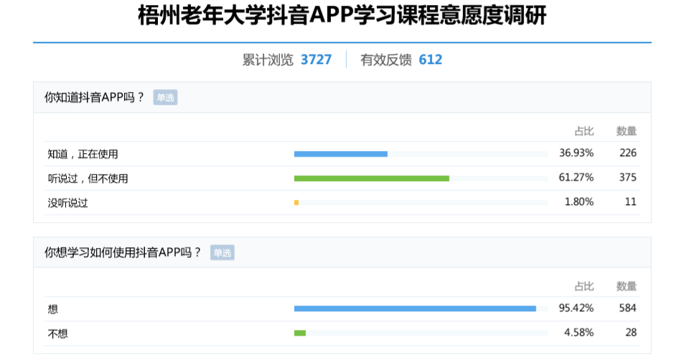Click the green bar for 听说过，但不使用
Viewport: 682px width, 363px height.
[x=371, y=178]
